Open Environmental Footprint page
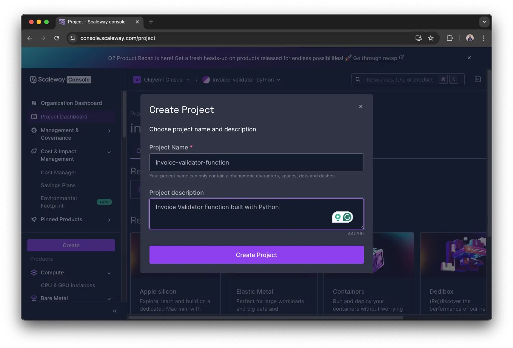 [59, 202]
